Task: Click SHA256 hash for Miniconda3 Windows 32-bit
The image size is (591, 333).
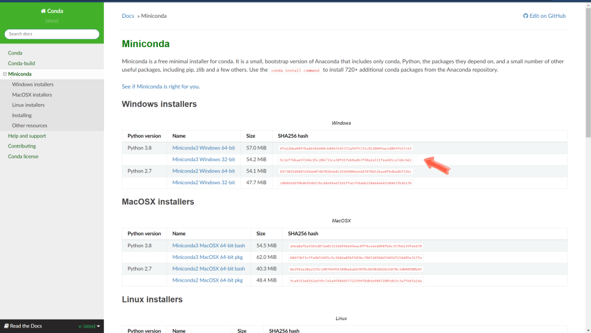Action: coord(346,160)
